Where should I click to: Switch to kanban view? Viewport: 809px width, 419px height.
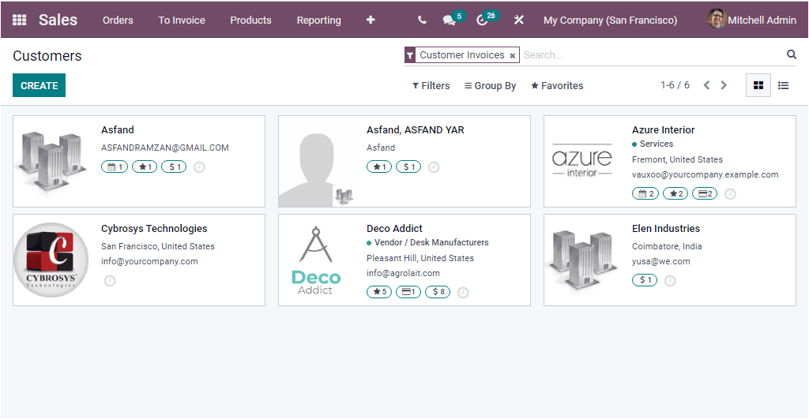coord(758,85)
